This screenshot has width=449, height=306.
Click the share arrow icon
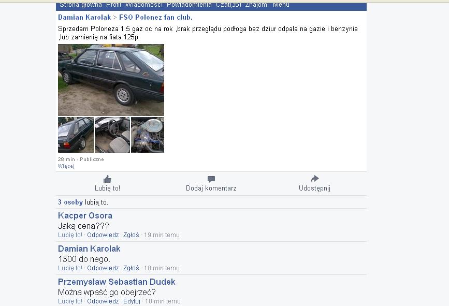[315, 179]
